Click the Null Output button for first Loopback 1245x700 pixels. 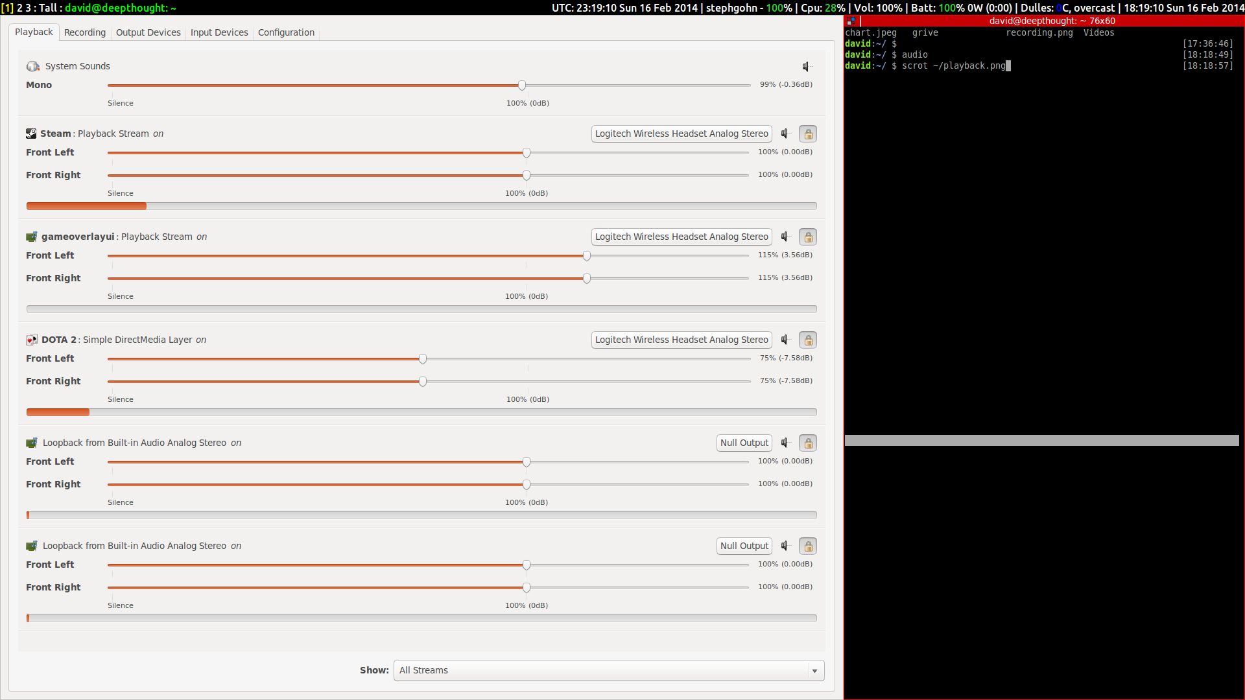click(744, 443)
